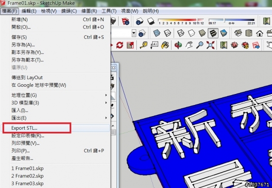Open the 鏡頭(C) menu
Image resolution: width=272 pixels, height=188 pixels.
tap(69, 11)
